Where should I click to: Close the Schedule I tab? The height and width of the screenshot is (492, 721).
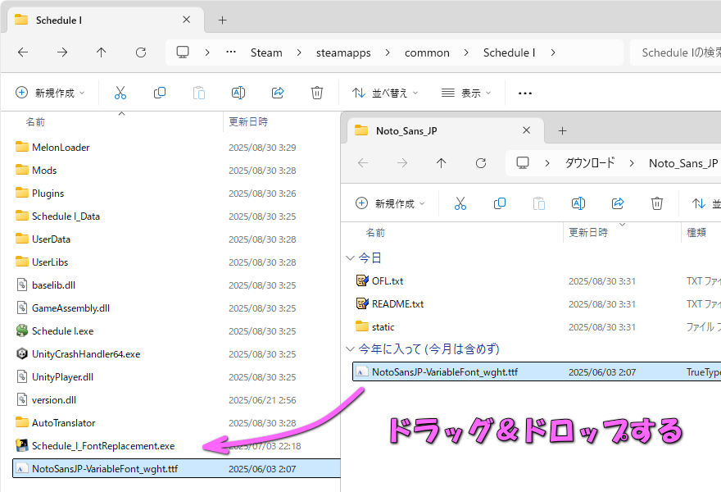[x=186, y=20]
